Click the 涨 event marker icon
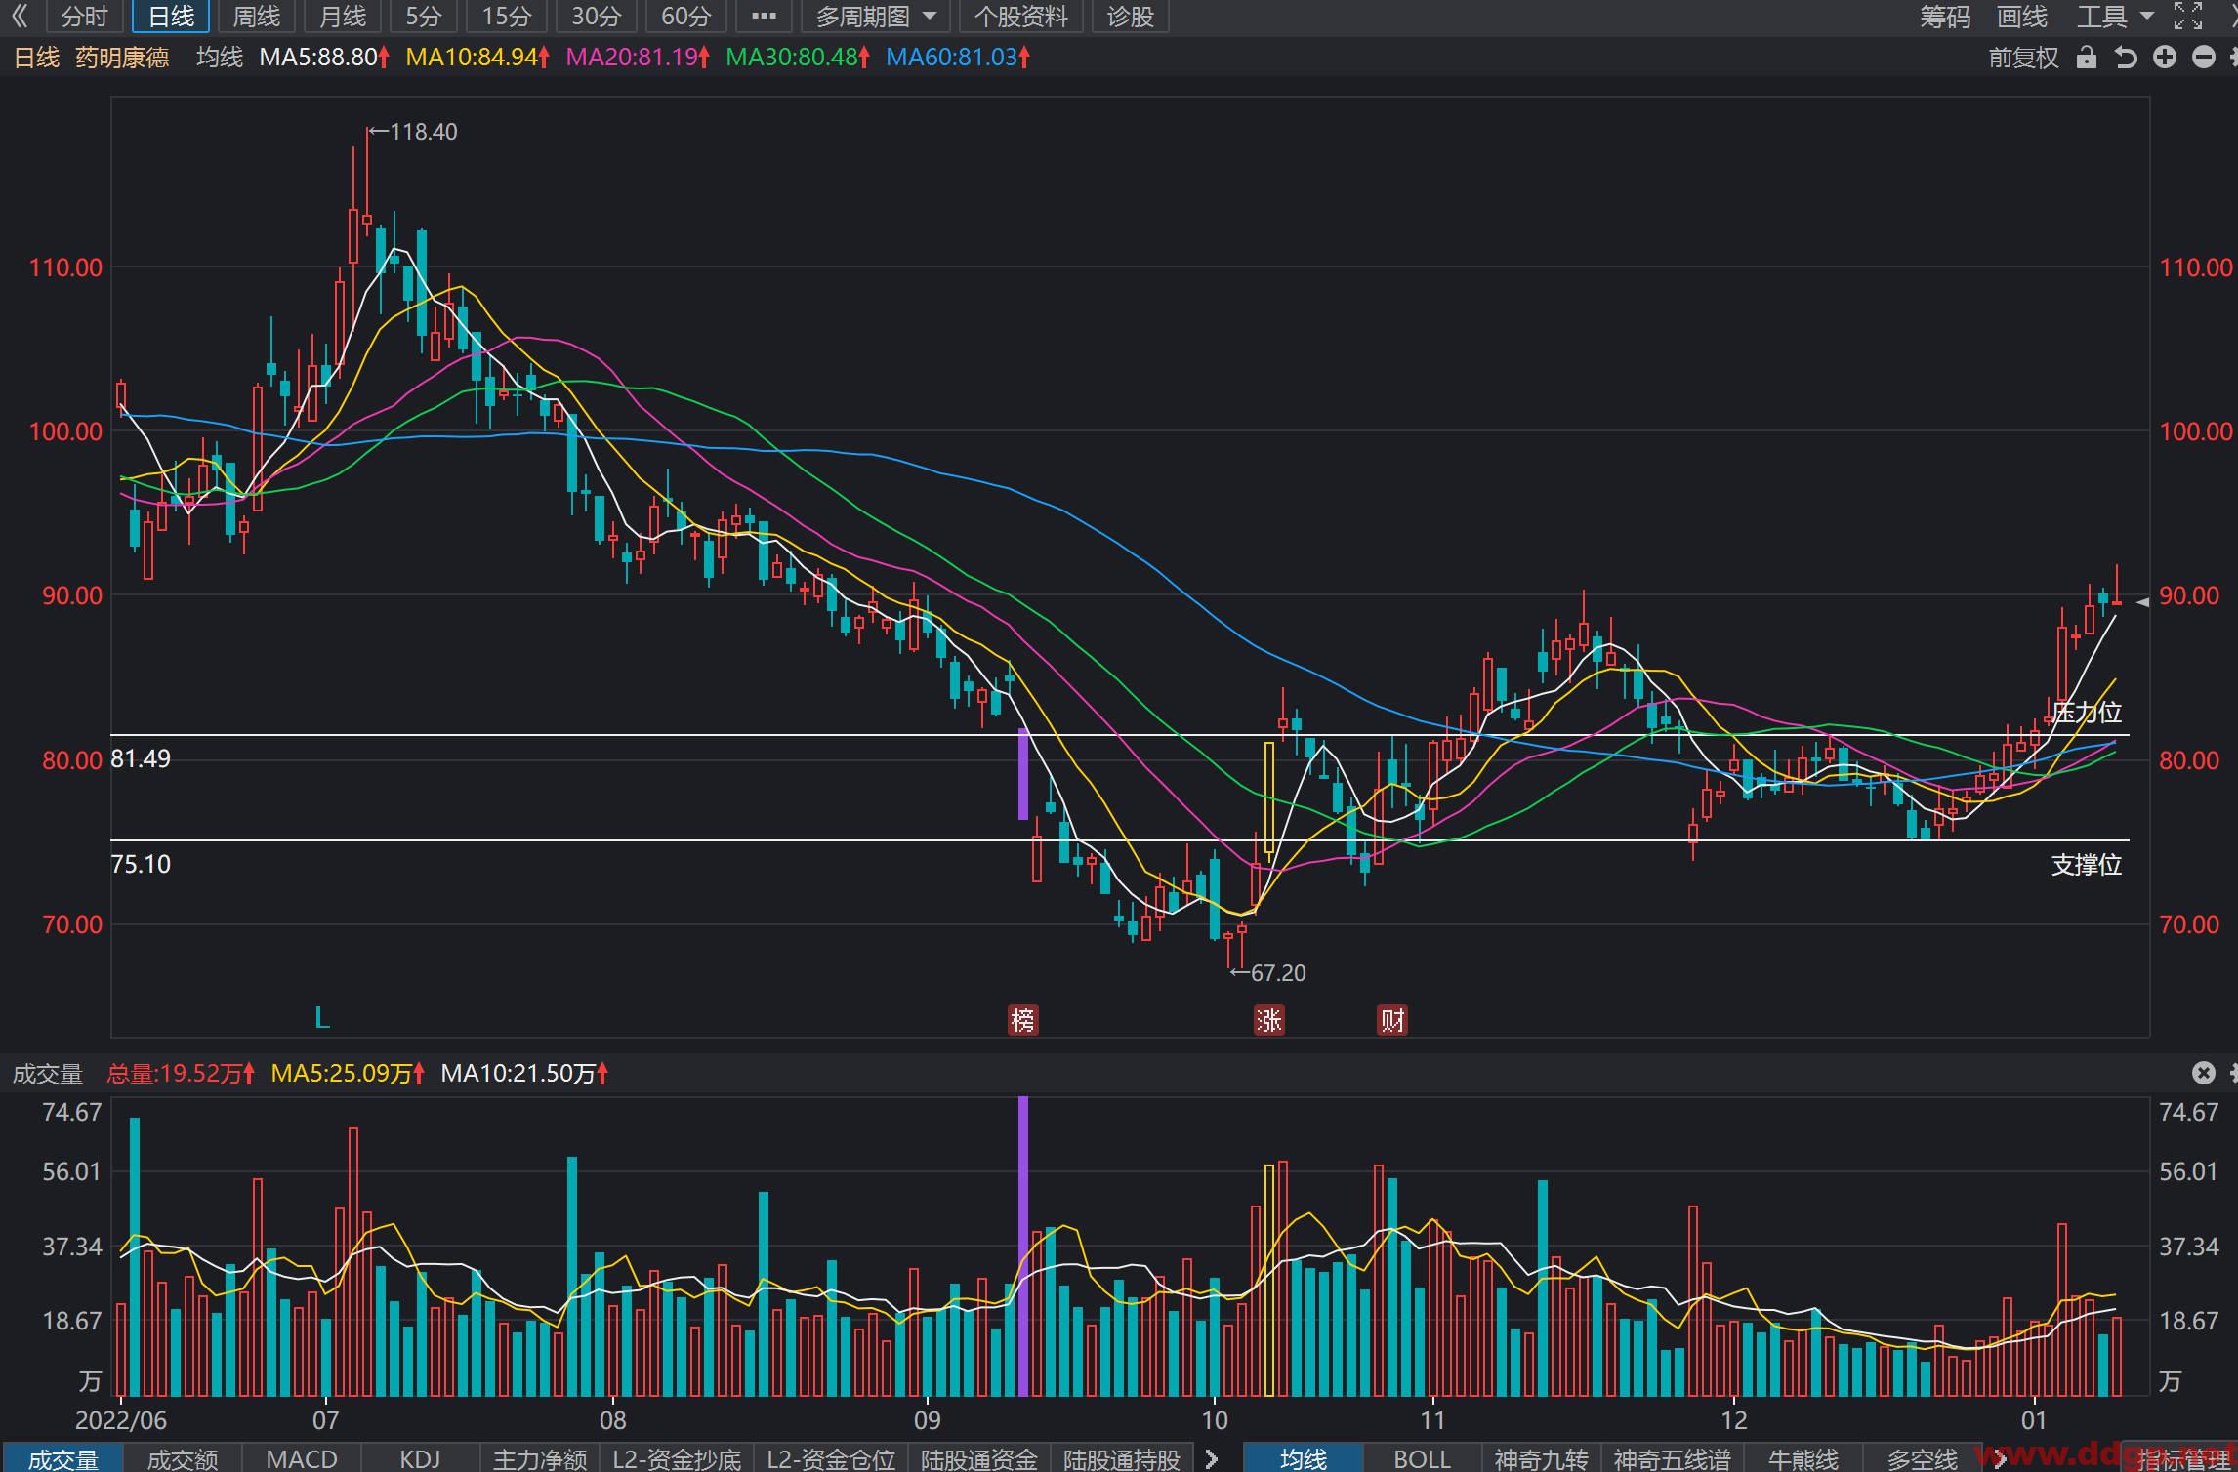The width and height of the screenshot is (2238, 1472). [x=1268, y=1020]
